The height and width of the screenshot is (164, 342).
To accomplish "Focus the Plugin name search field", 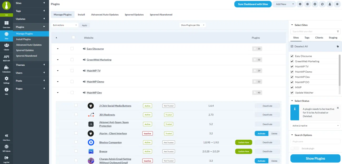I will click(315, 142).
